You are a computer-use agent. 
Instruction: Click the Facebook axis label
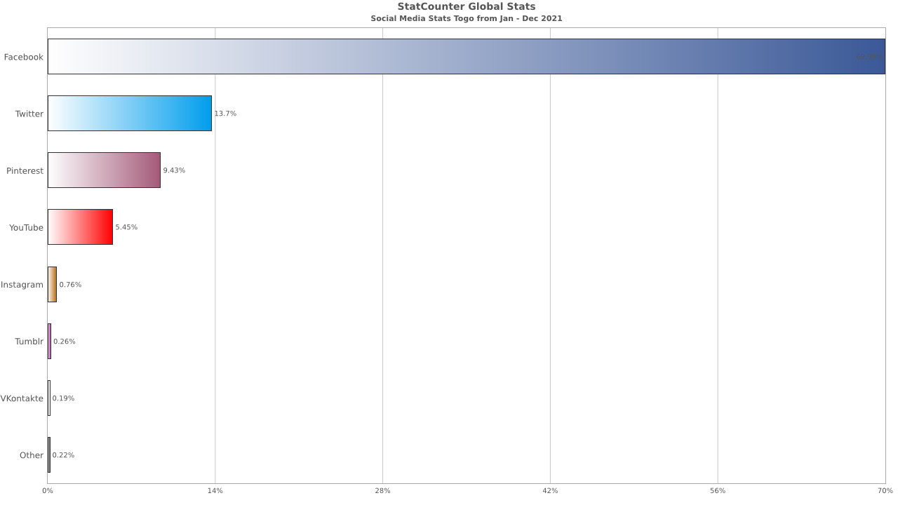coord(23,57)
